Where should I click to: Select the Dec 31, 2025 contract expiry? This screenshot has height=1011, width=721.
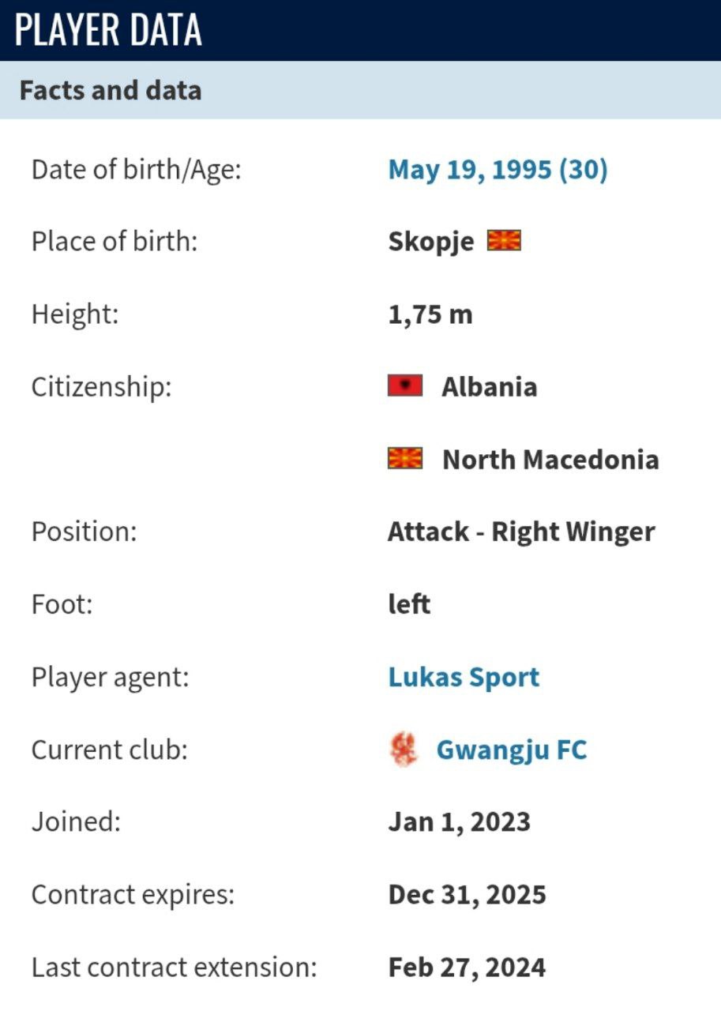coord(467,895)
